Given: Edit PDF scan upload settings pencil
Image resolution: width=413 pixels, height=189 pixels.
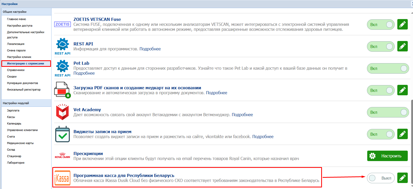Looking at the screenshot, I should pos(403,90).
